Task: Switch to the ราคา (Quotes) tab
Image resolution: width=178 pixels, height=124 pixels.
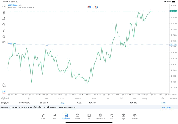Action: pos(43,116)
